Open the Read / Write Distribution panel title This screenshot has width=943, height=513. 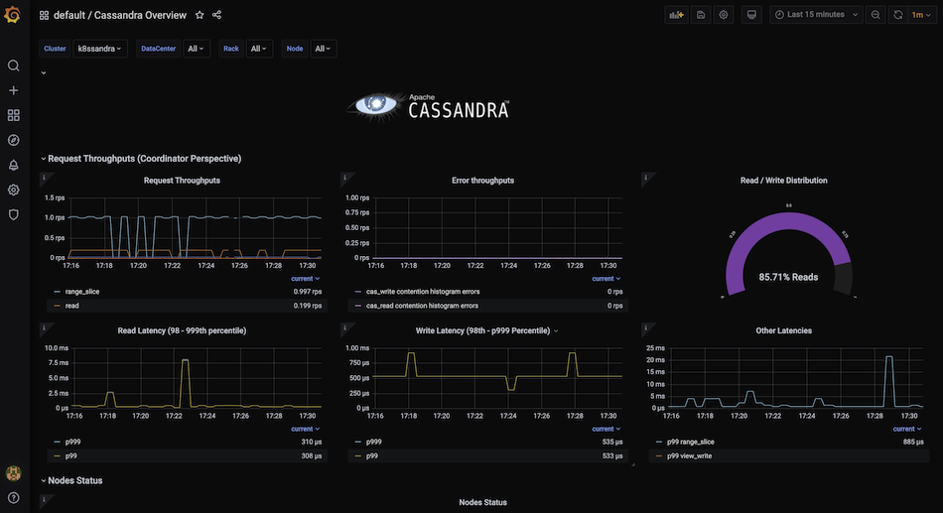783,181
